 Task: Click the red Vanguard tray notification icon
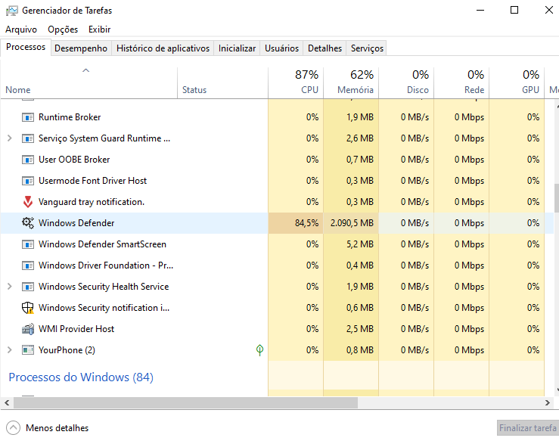click(28, 202)
